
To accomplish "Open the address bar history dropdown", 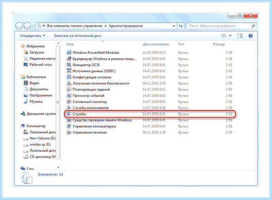I will [x=174, y=26].
